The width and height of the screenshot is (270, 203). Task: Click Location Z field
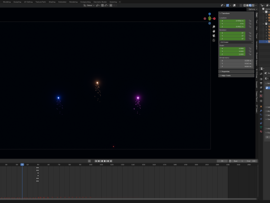232,27
